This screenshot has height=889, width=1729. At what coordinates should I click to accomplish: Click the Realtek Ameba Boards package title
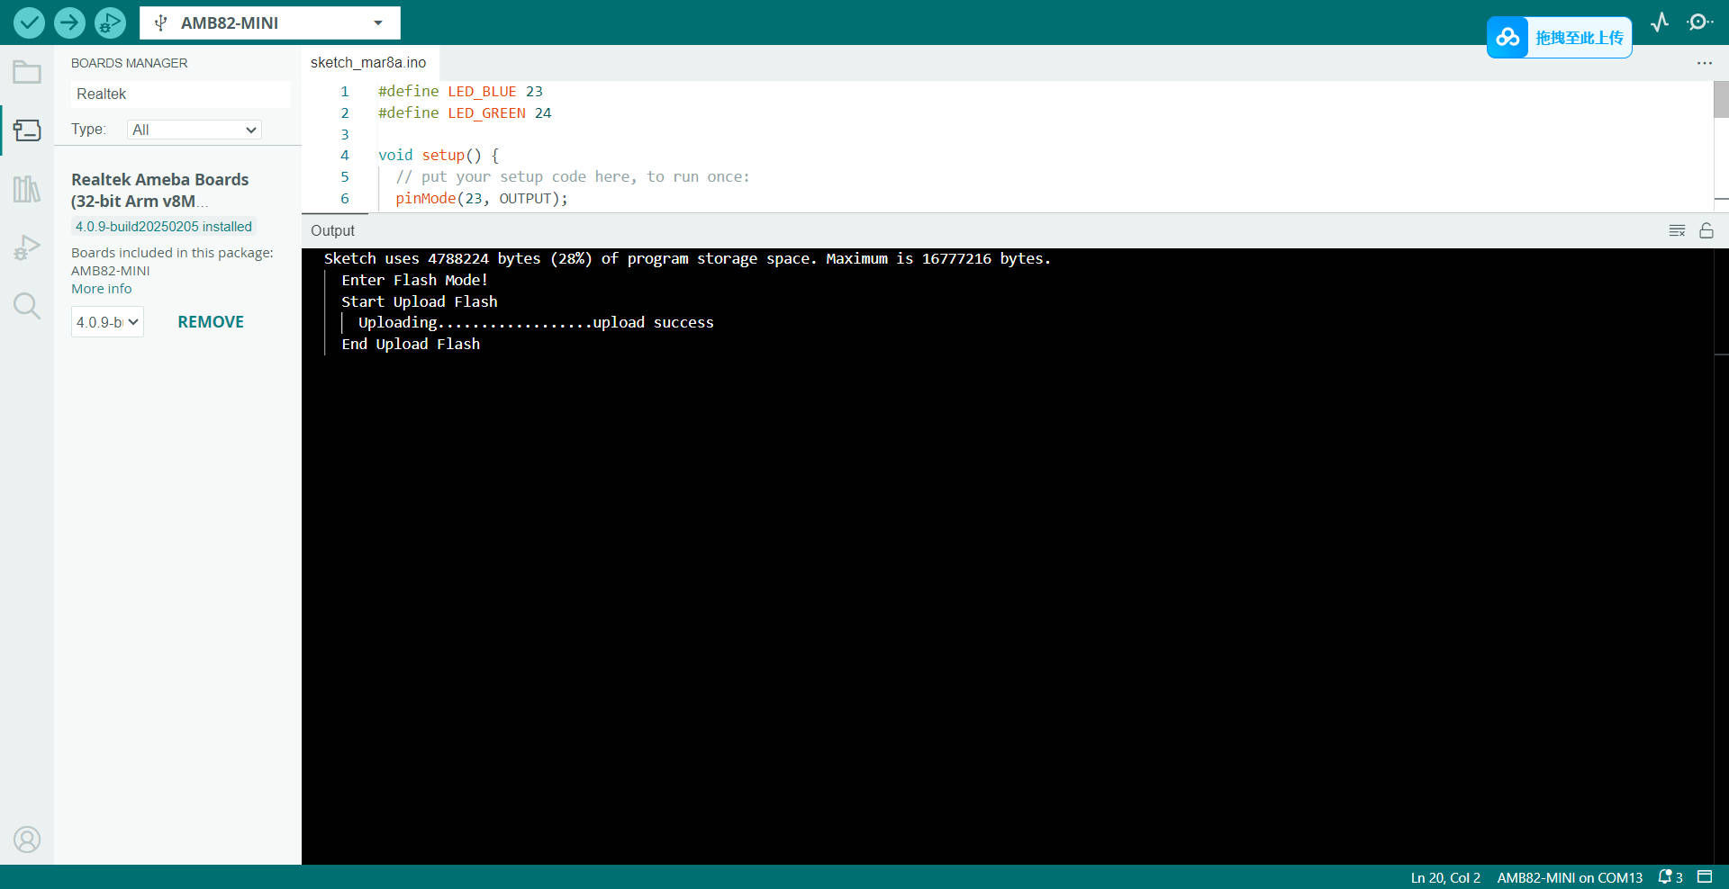(x=160, y=190)
